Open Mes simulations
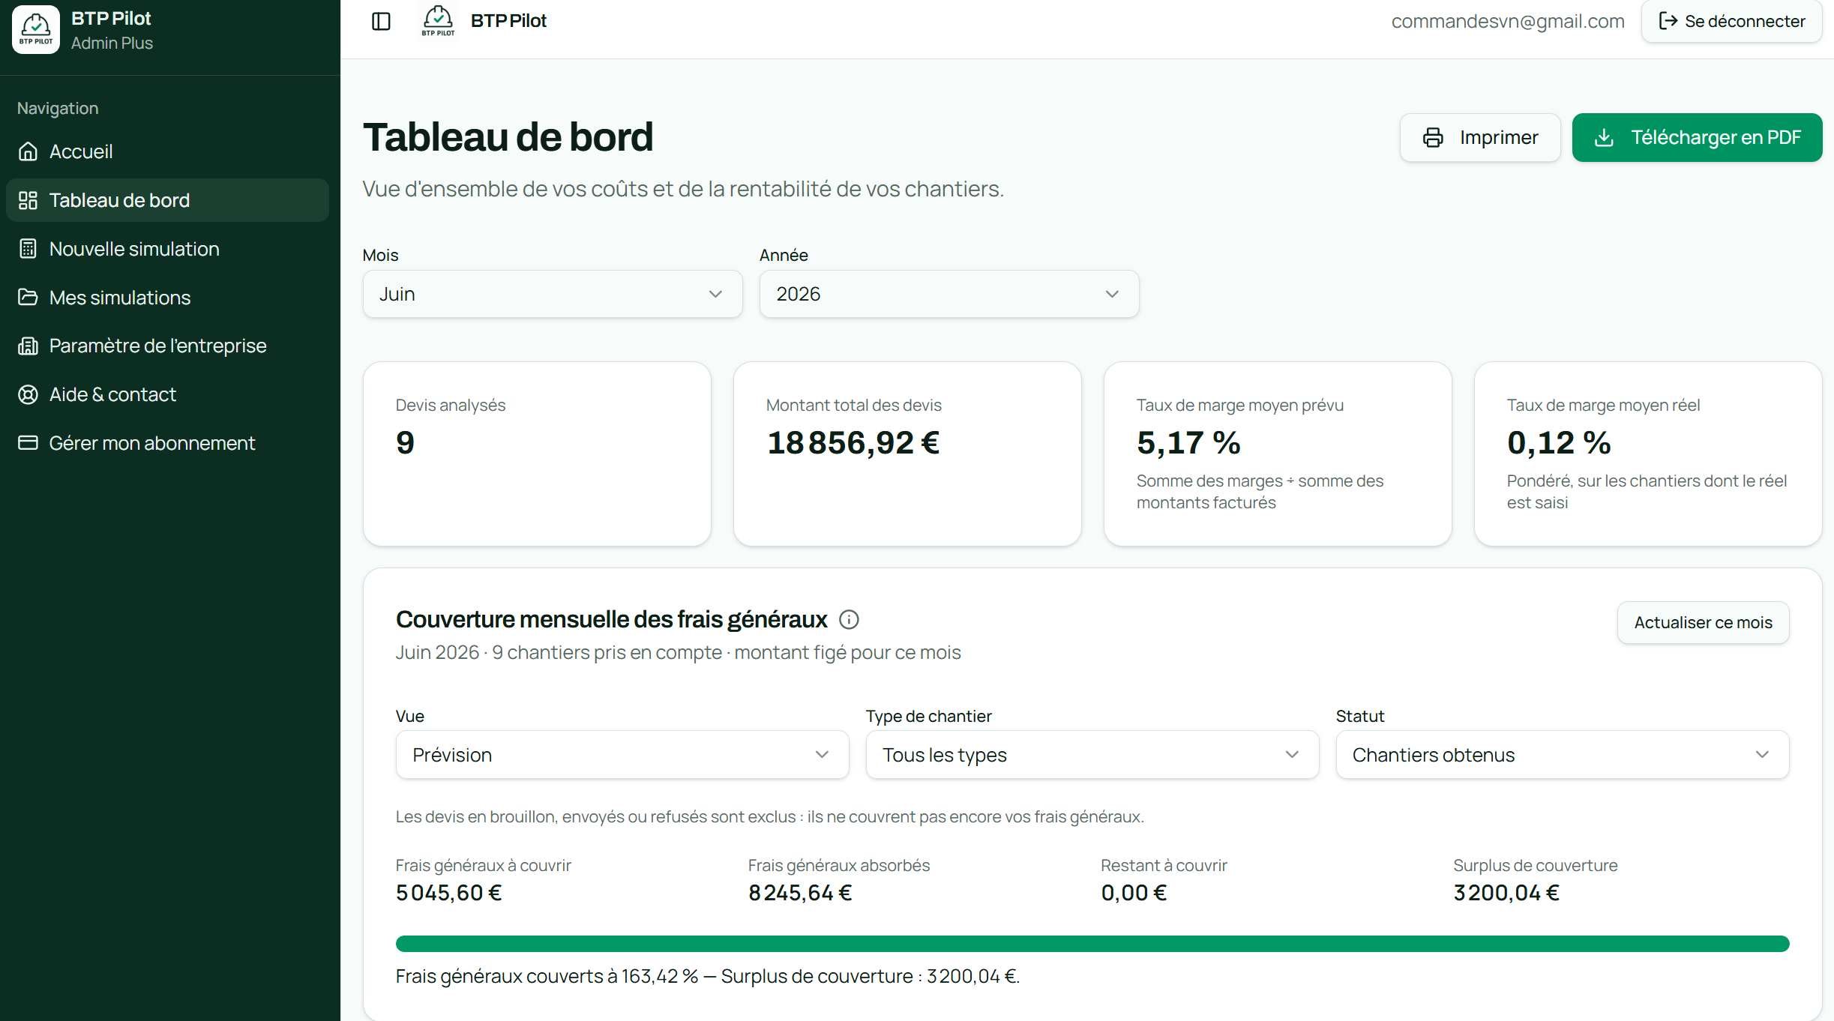 (x=167, y=298)
